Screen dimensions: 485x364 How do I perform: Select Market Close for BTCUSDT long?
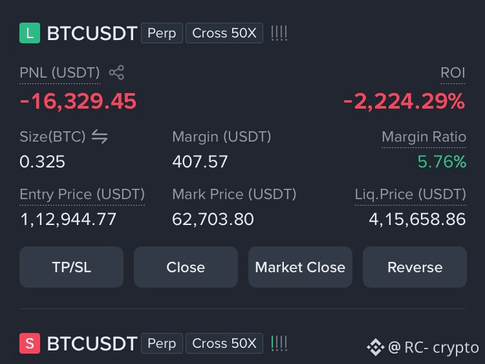coord(300,267)
